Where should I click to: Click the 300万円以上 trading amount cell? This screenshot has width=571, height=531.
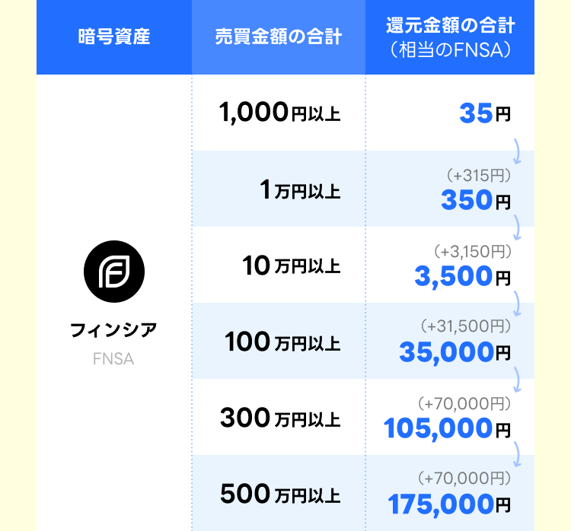click(x=280, y=418)
